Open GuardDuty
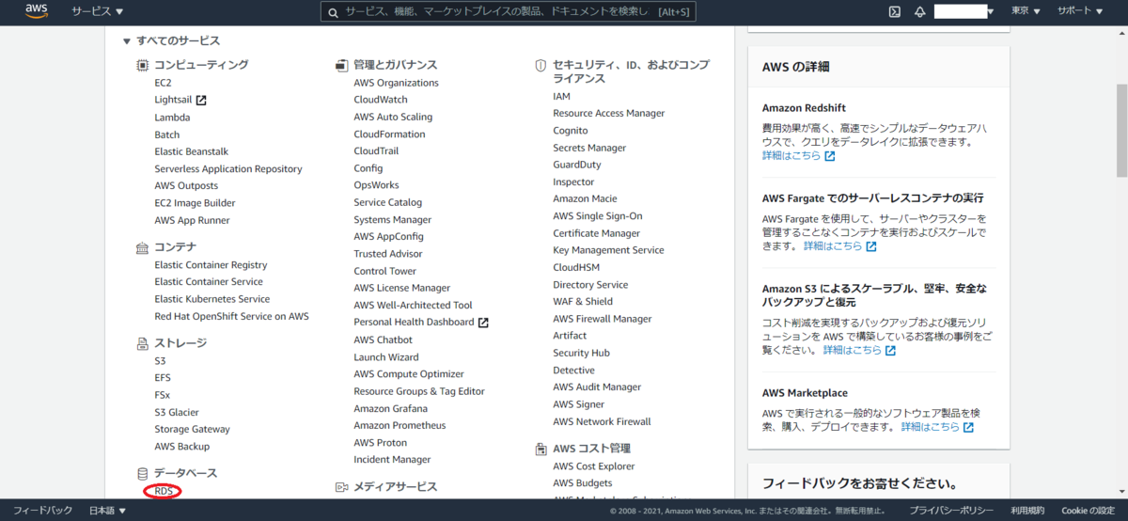The image size is (1128, 521). click(x=577, y=165)
